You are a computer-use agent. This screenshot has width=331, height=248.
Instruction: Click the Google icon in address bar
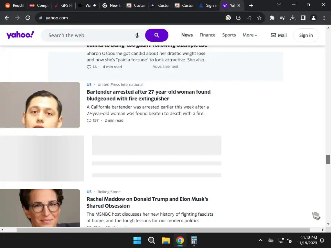coord(228,18)
